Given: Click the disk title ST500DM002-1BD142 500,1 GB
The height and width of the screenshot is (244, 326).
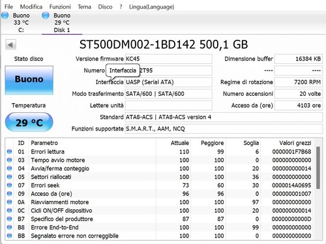Looking at the screenshot, I should pyautogui.click(x=164, y=44).
